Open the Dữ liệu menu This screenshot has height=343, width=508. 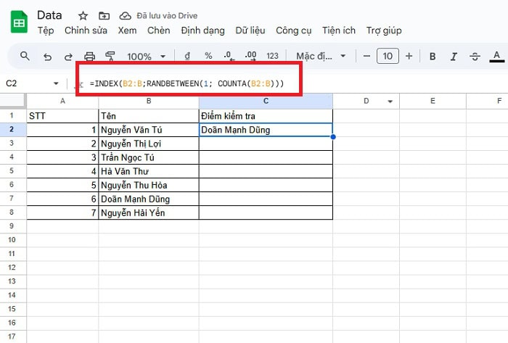250,30
